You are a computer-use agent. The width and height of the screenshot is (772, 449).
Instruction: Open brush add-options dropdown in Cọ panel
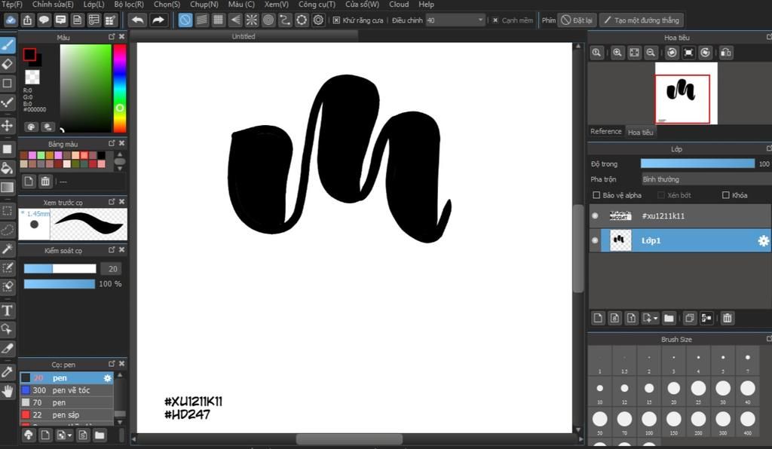[69, 435]
